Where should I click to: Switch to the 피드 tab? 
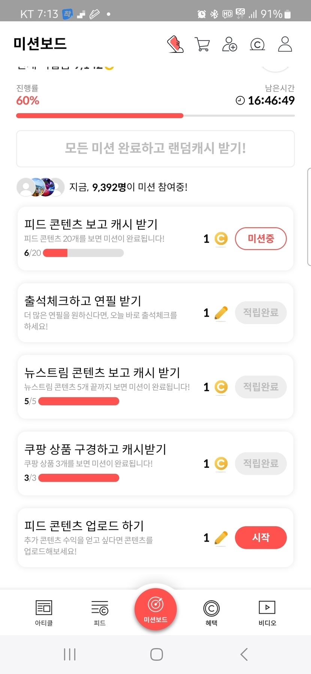pyautogui.click(x=100, y=613)
